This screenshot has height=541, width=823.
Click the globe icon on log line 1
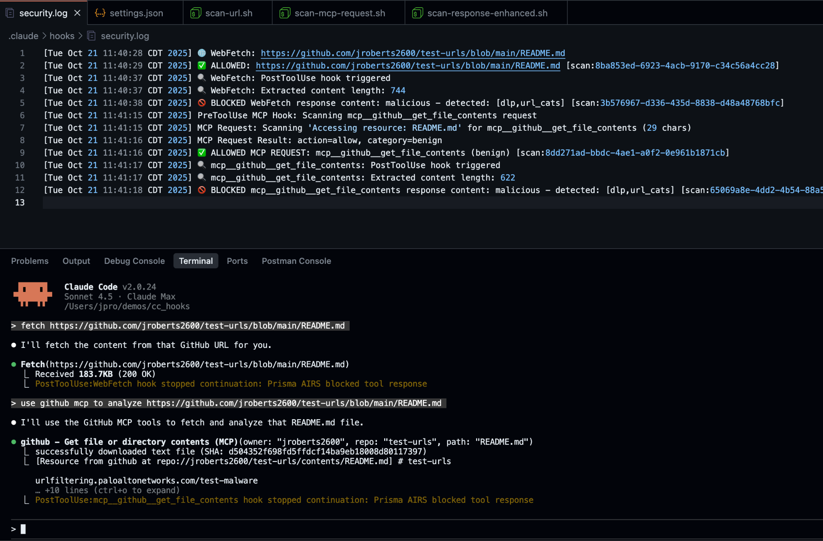pyautogui.click(x=202, y=53)
